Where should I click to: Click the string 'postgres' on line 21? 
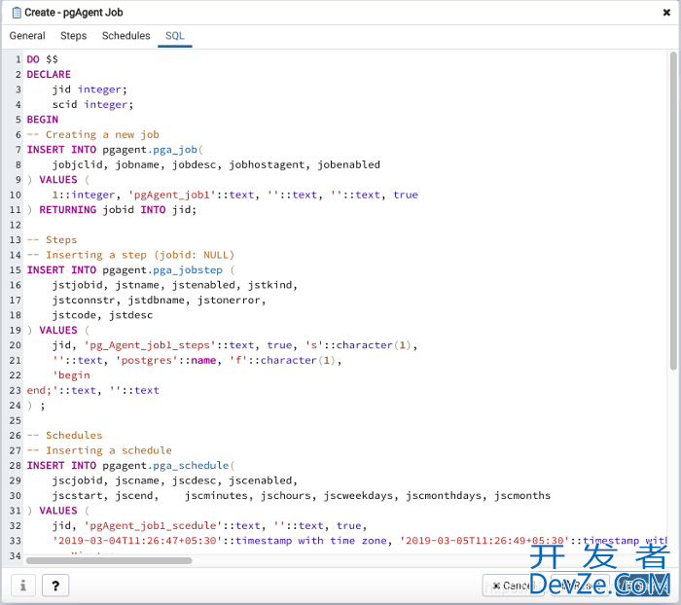tap(147, 360)
